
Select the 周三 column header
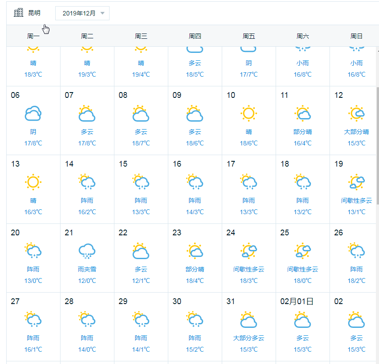[x=141, y=36]
